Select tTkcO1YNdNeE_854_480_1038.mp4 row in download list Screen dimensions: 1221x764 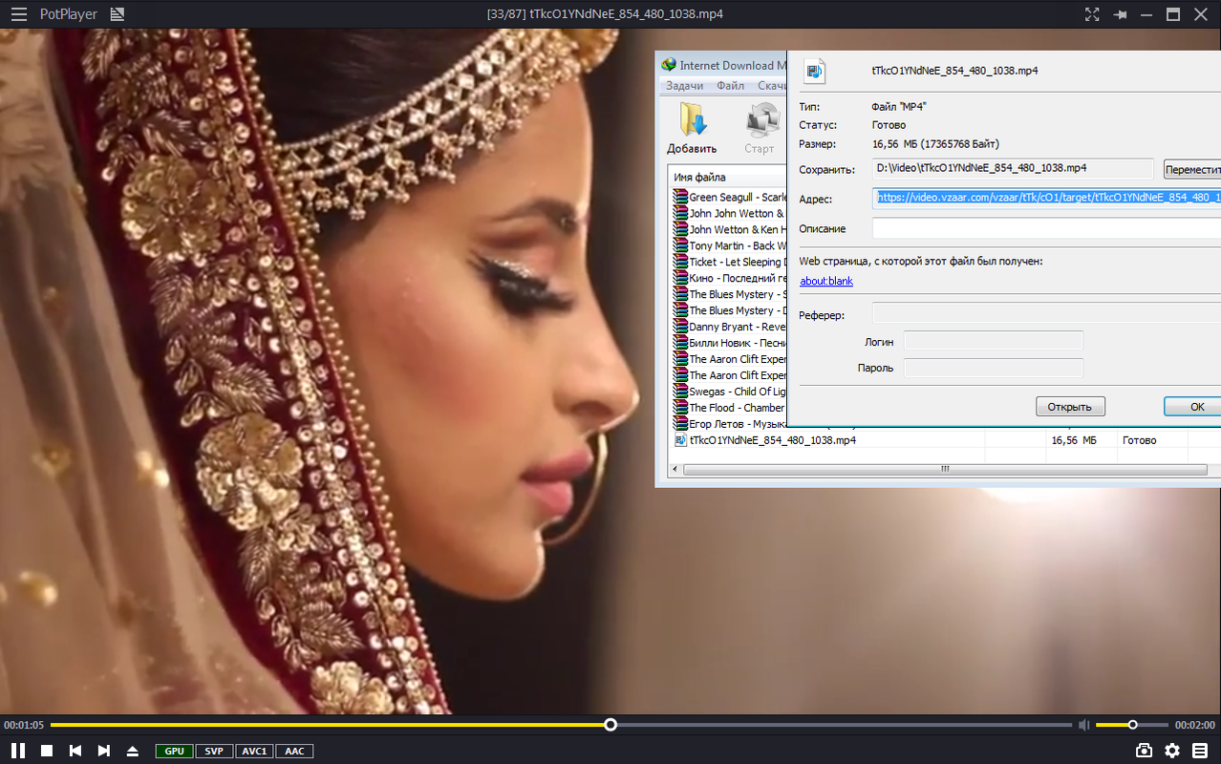click(x=772, y=440)
